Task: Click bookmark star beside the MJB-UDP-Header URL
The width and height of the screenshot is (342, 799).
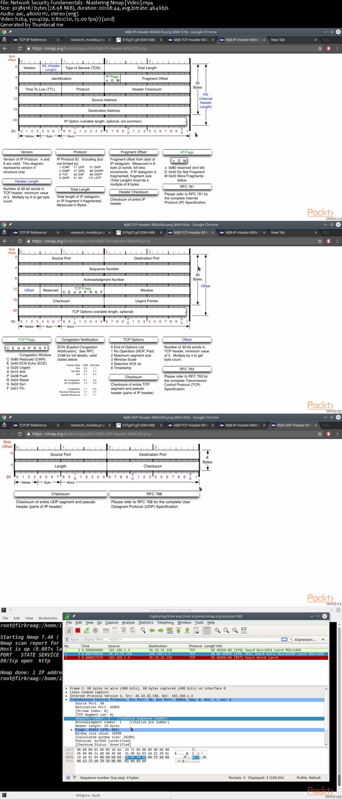Action: pos(320,434)
